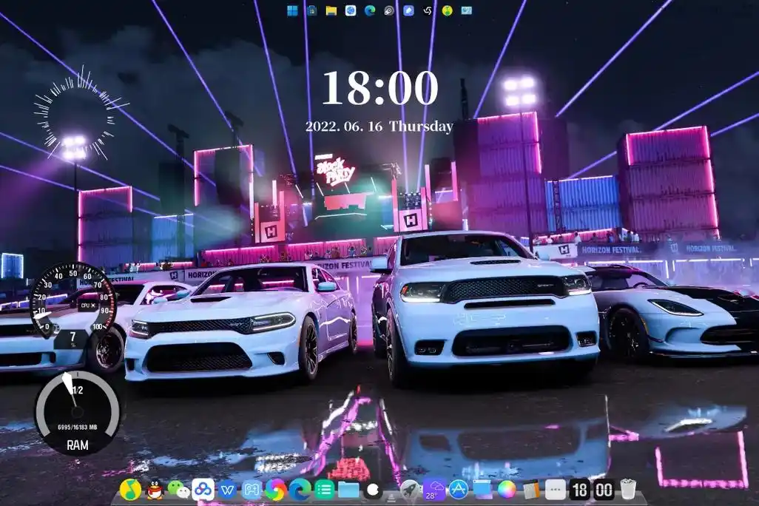Open the Safari-style browser in the top bar

(349, 10)
